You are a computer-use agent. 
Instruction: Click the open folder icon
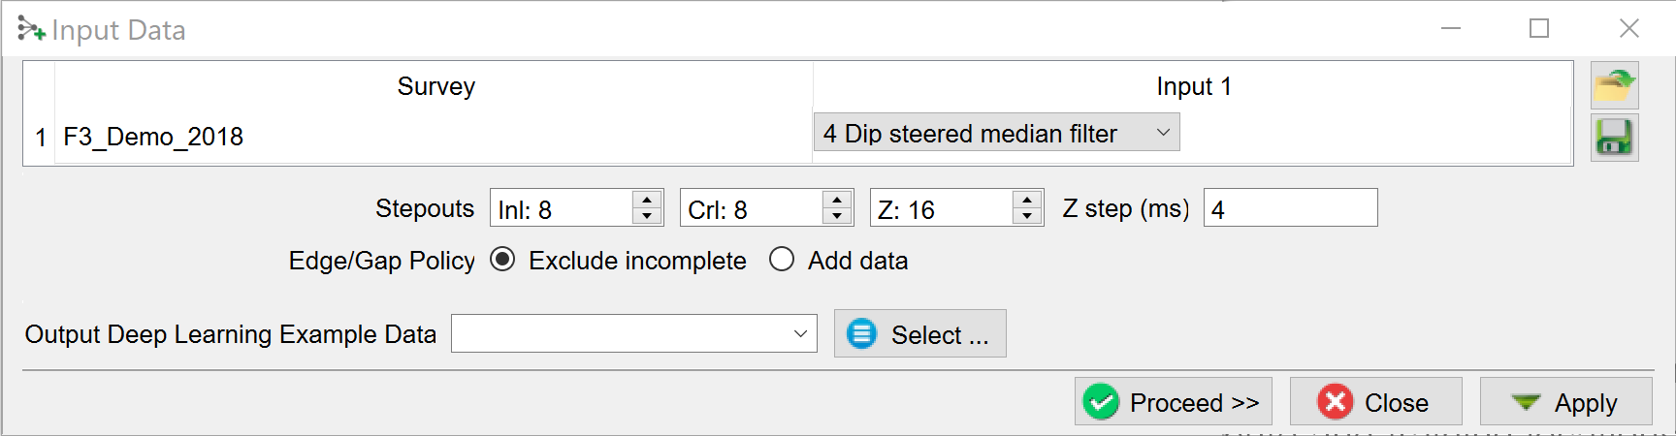coord(1614,86)
